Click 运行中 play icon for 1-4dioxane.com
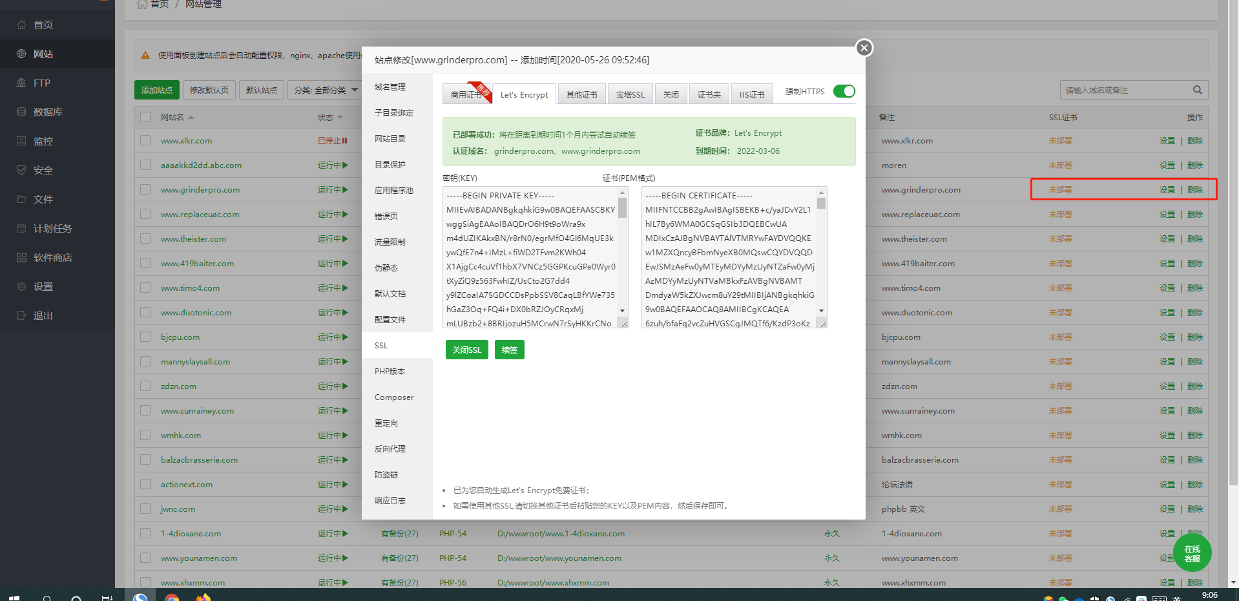The image size is (1239, 601). (345, 533)
